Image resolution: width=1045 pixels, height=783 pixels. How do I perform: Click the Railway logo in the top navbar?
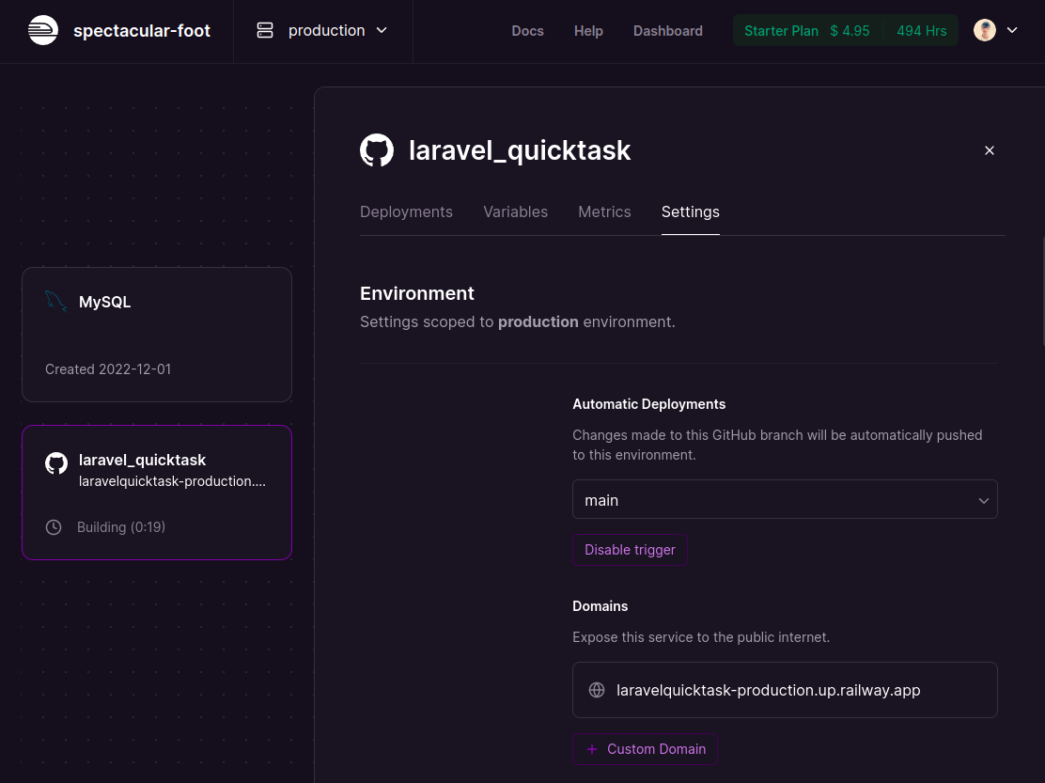(43, 30)
